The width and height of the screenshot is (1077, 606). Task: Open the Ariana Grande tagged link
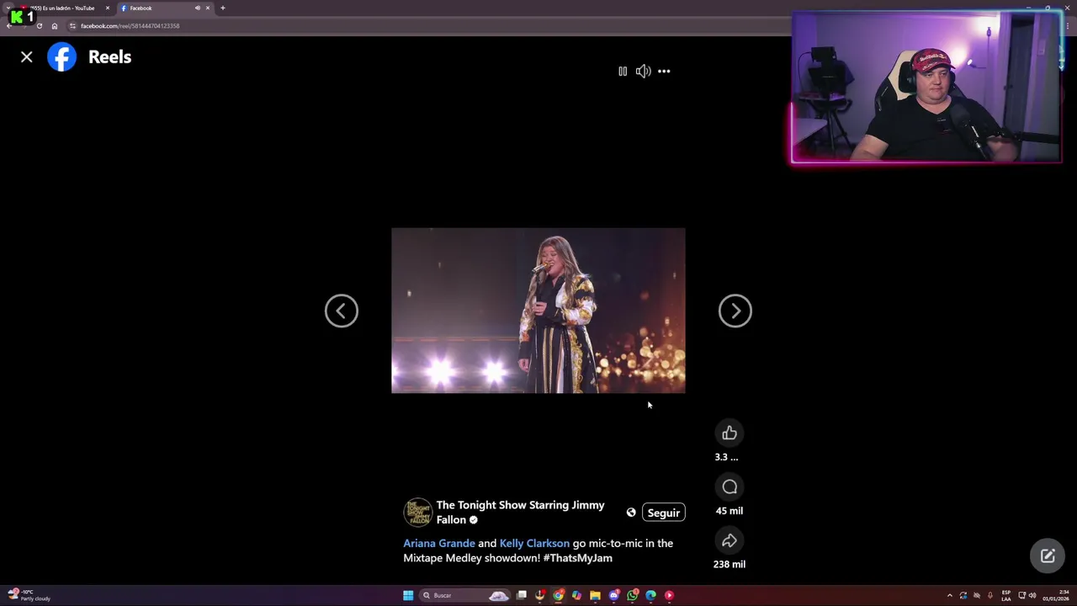pos(439,544)
